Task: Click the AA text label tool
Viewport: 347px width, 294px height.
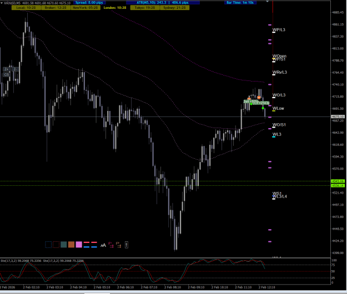Action: 103,245
